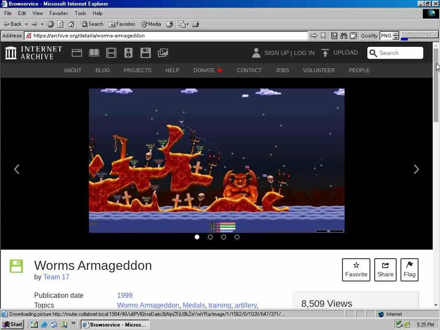This screenshot has width=440, height=330.
Task: Open the HELP nav link
Action: [x=172, y=70]
